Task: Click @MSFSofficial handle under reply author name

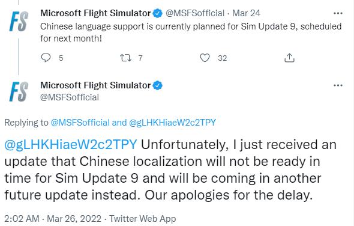Action: [x=70, y=97]
